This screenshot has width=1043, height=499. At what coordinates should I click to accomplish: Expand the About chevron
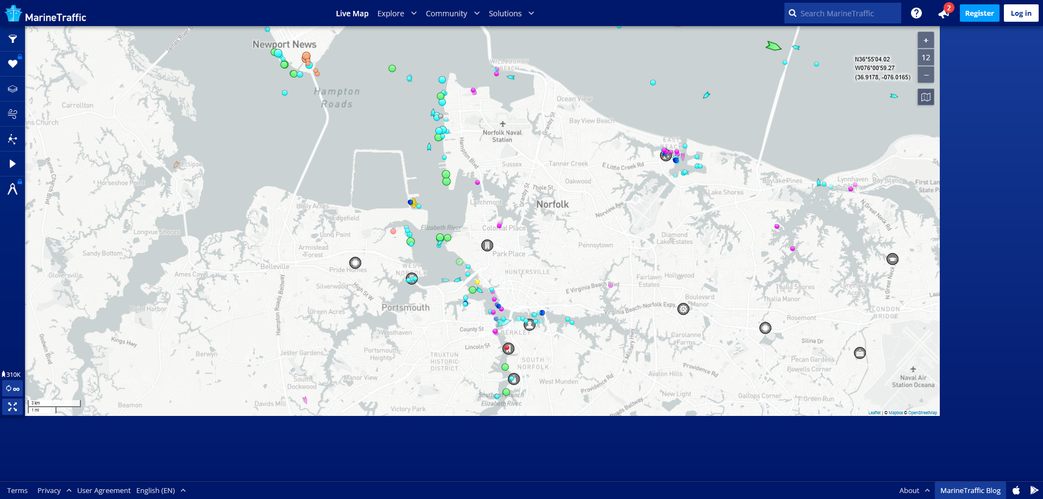(x=927, y=490)
